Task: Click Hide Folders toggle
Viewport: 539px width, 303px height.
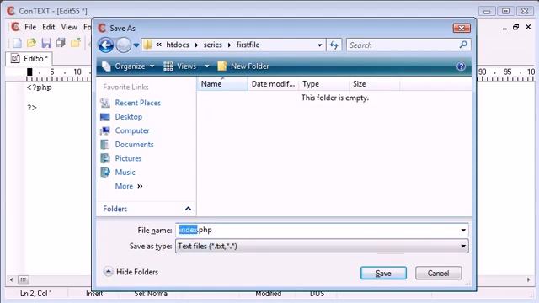Action: [x=131, y=272]
